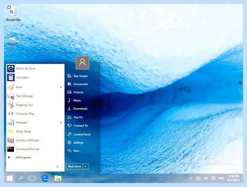The image size is (247, 187).
Task: Click the network tray icon
Action: pos(198,178)
